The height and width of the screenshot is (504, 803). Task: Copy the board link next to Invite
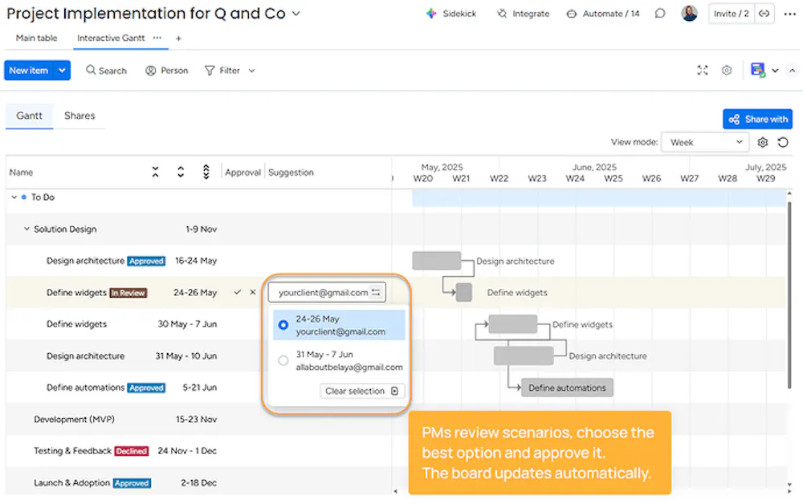coord(764,14)
